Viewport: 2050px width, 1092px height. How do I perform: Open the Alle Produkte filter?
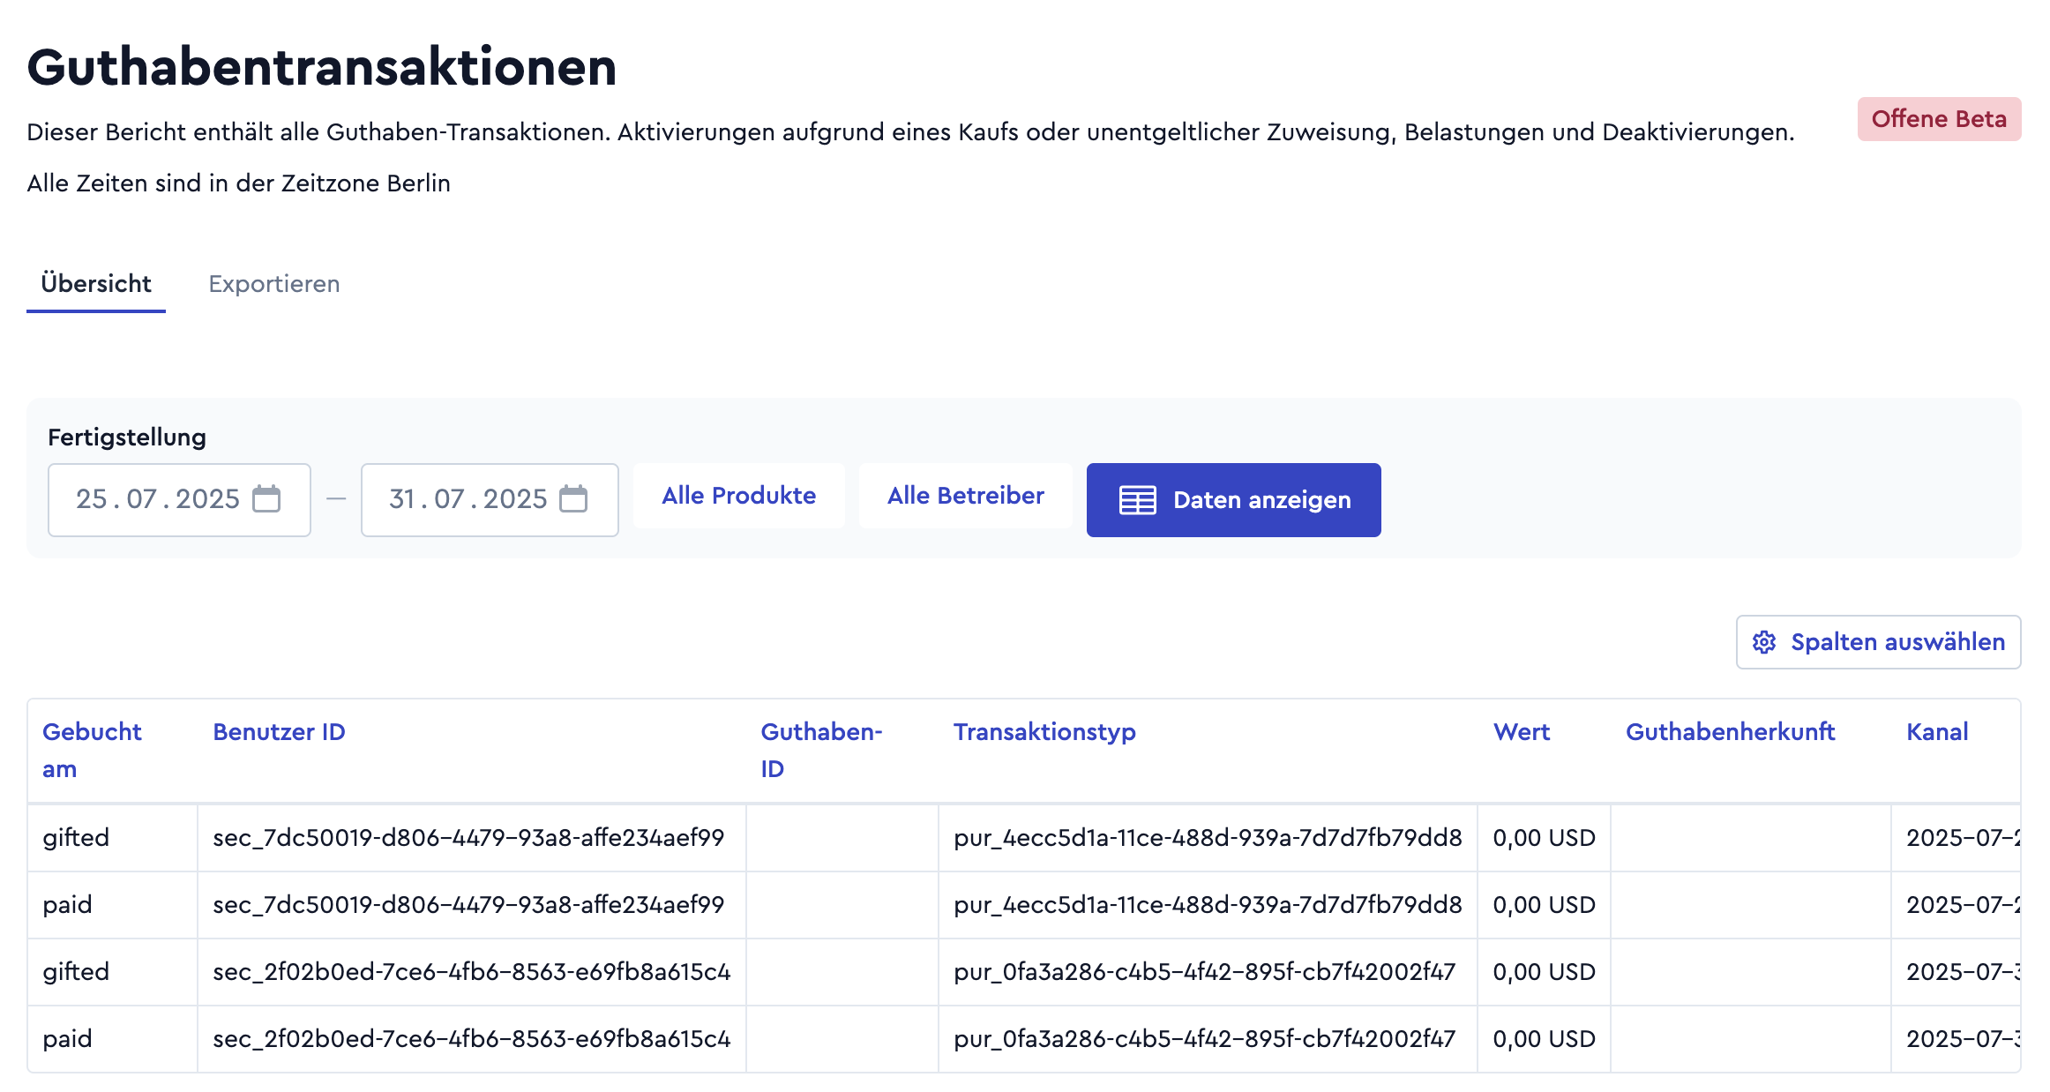(x=739, y=496)
